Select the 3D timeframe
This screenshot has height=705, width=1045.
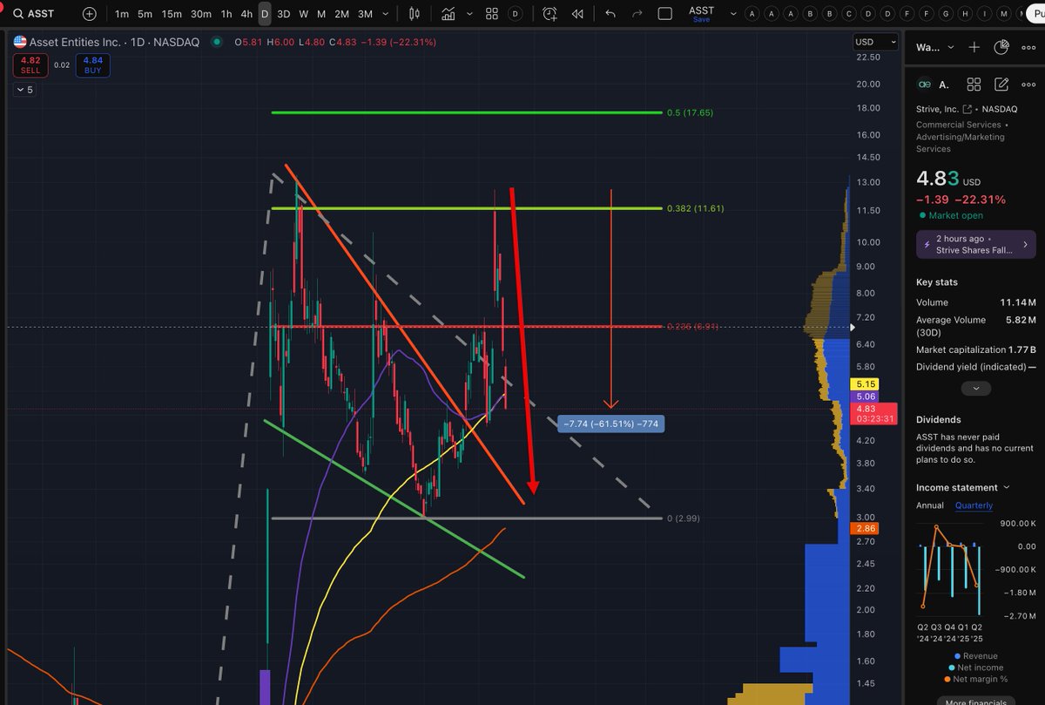click(284, 14)
